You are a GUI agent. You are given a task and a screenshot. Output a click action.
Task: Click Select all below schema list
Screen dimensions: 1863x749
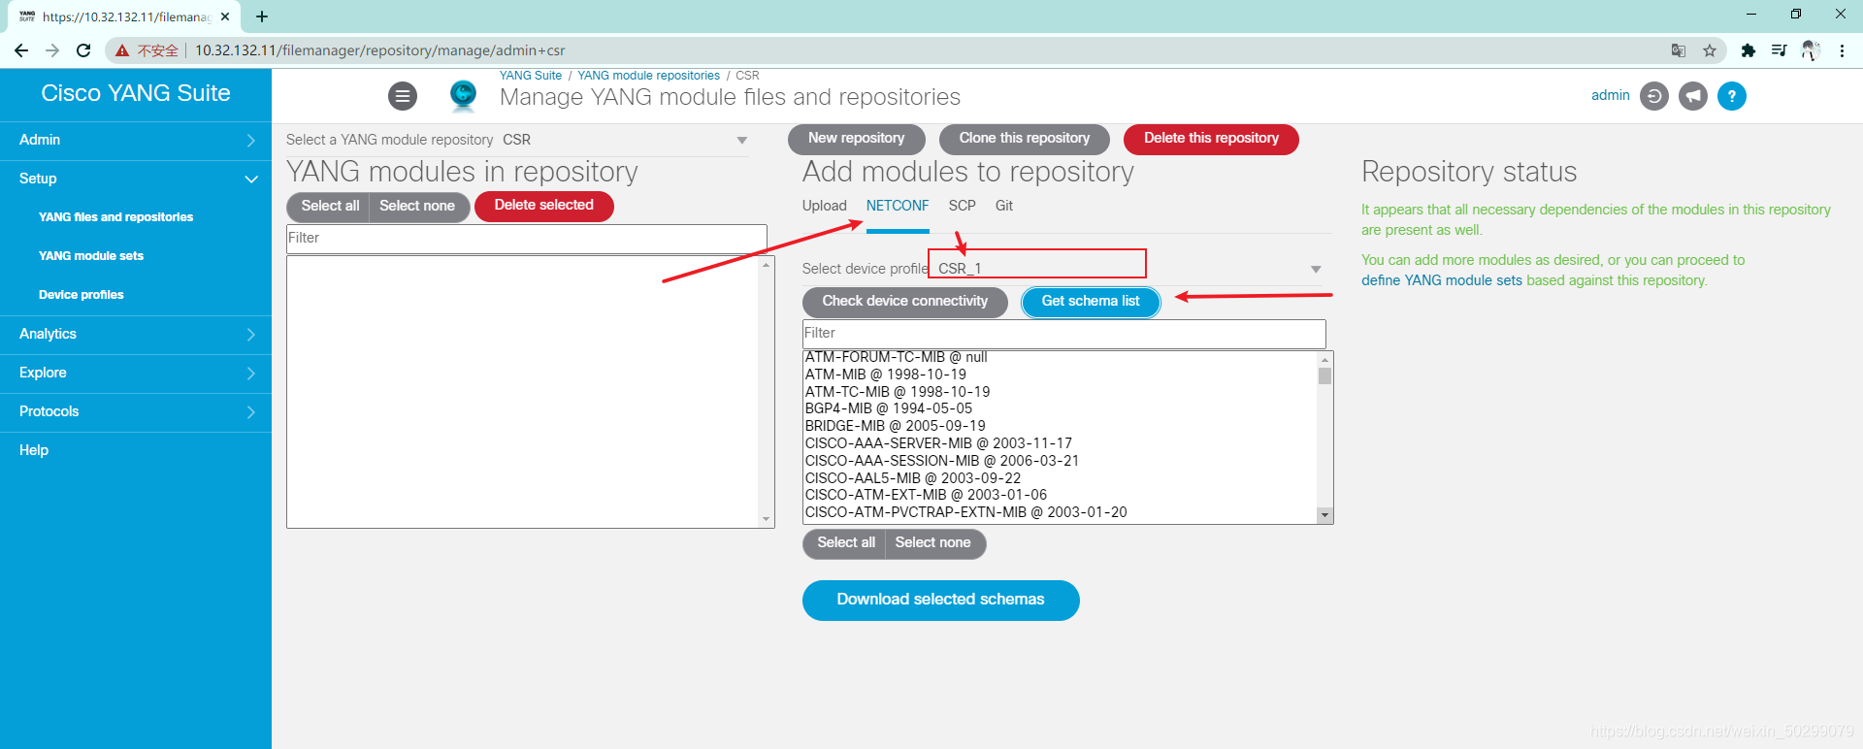[x=845, y=543]
